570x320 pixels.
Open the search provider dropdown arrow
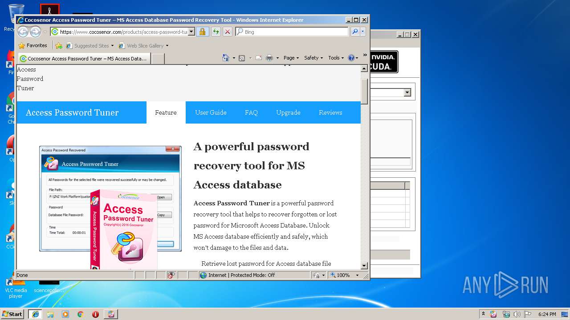[x=363, y=32]
